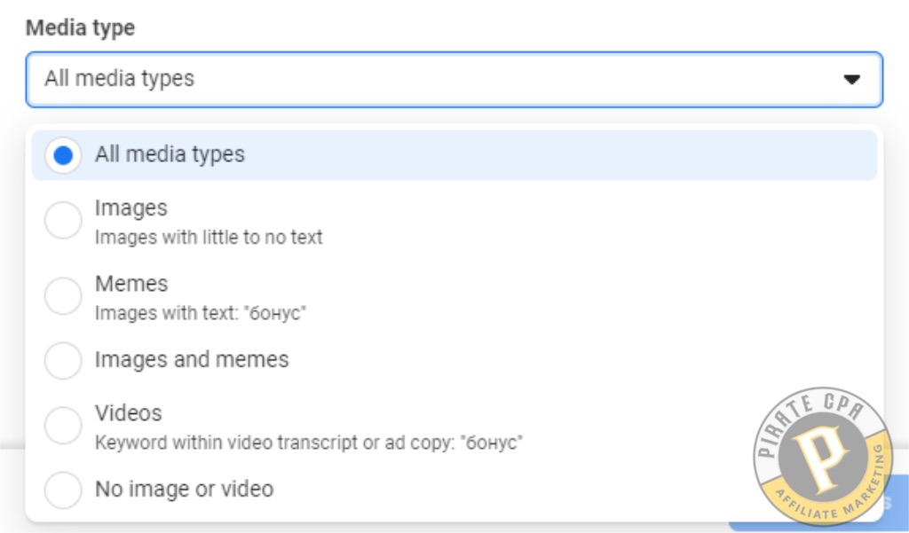This screenshot has width=909, height=533.
Task: Click the 'Images with text: бонус' description
Action: point(201,313)
